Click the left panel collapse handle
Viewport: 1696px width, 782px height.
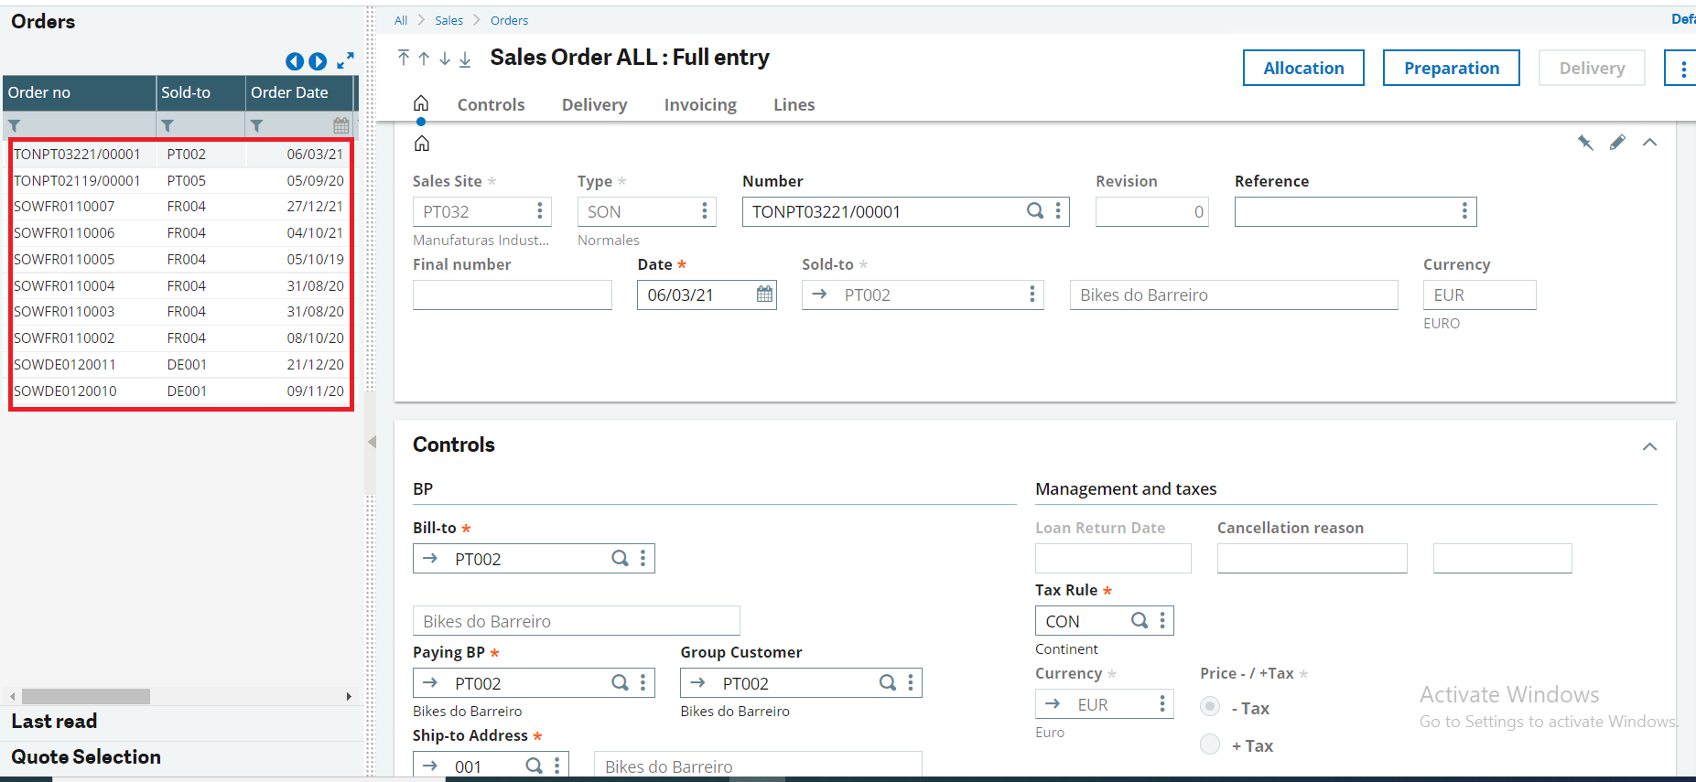pos(372,442)
